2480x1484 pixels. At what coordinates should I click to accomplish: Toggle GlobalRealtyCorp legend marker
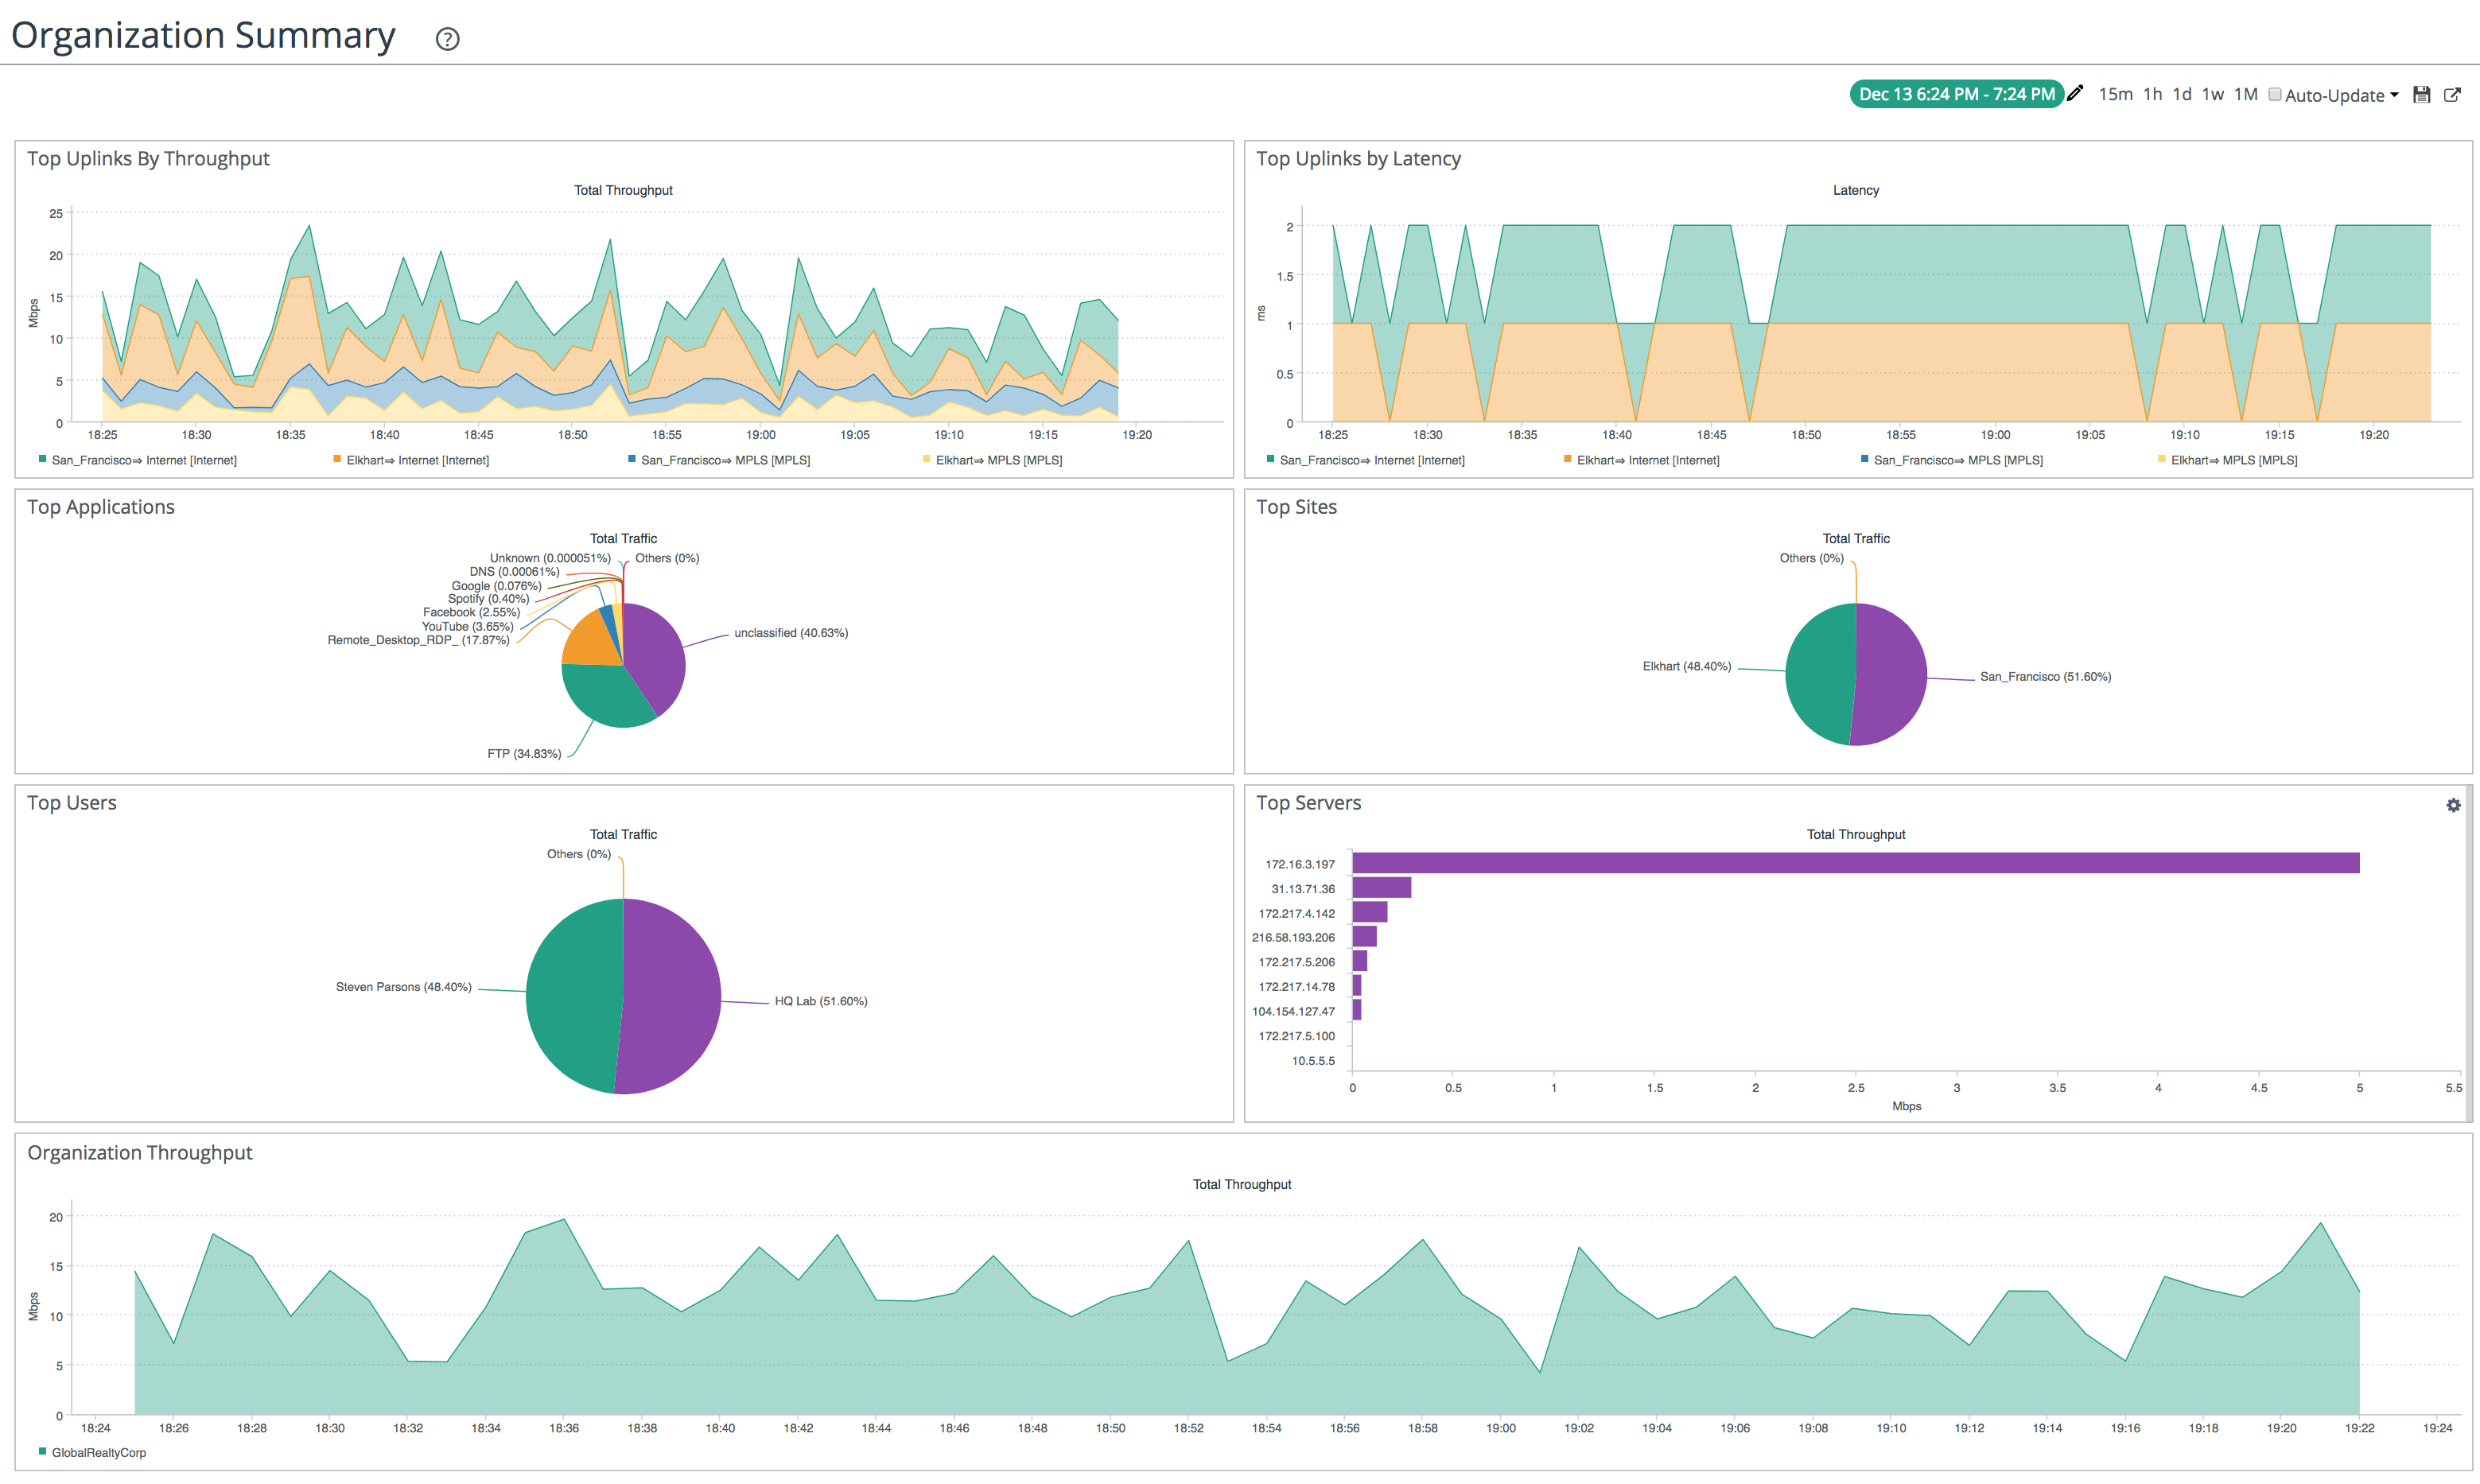[43, 1451]
